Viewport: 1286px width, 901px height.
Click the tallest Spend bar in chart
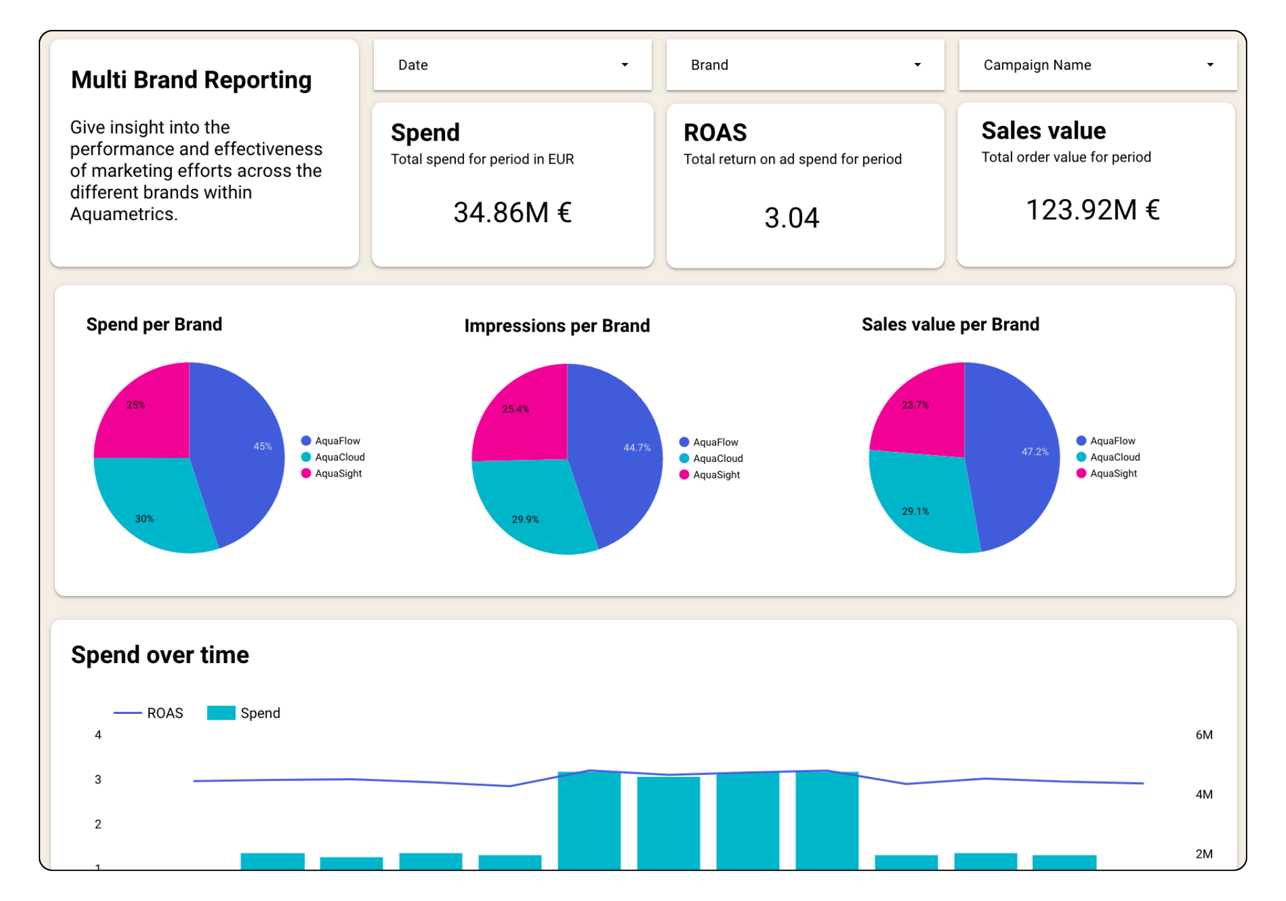(x=589, y=821)
